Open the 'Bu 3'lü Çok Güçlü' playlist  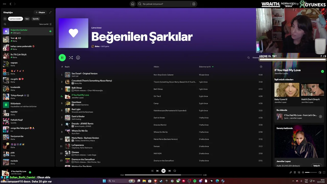pos(28,56)
